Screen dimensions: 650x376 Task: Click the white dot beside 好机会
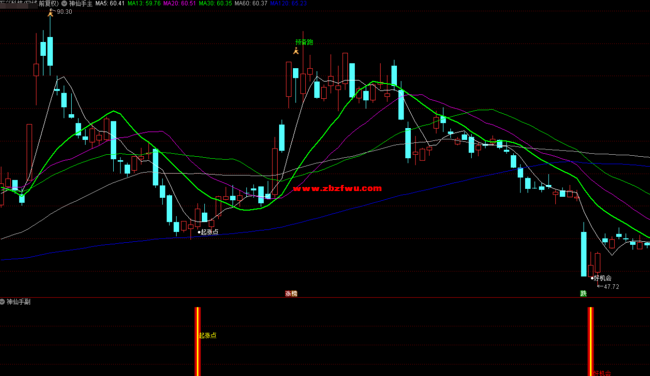[x=592, y=278]
